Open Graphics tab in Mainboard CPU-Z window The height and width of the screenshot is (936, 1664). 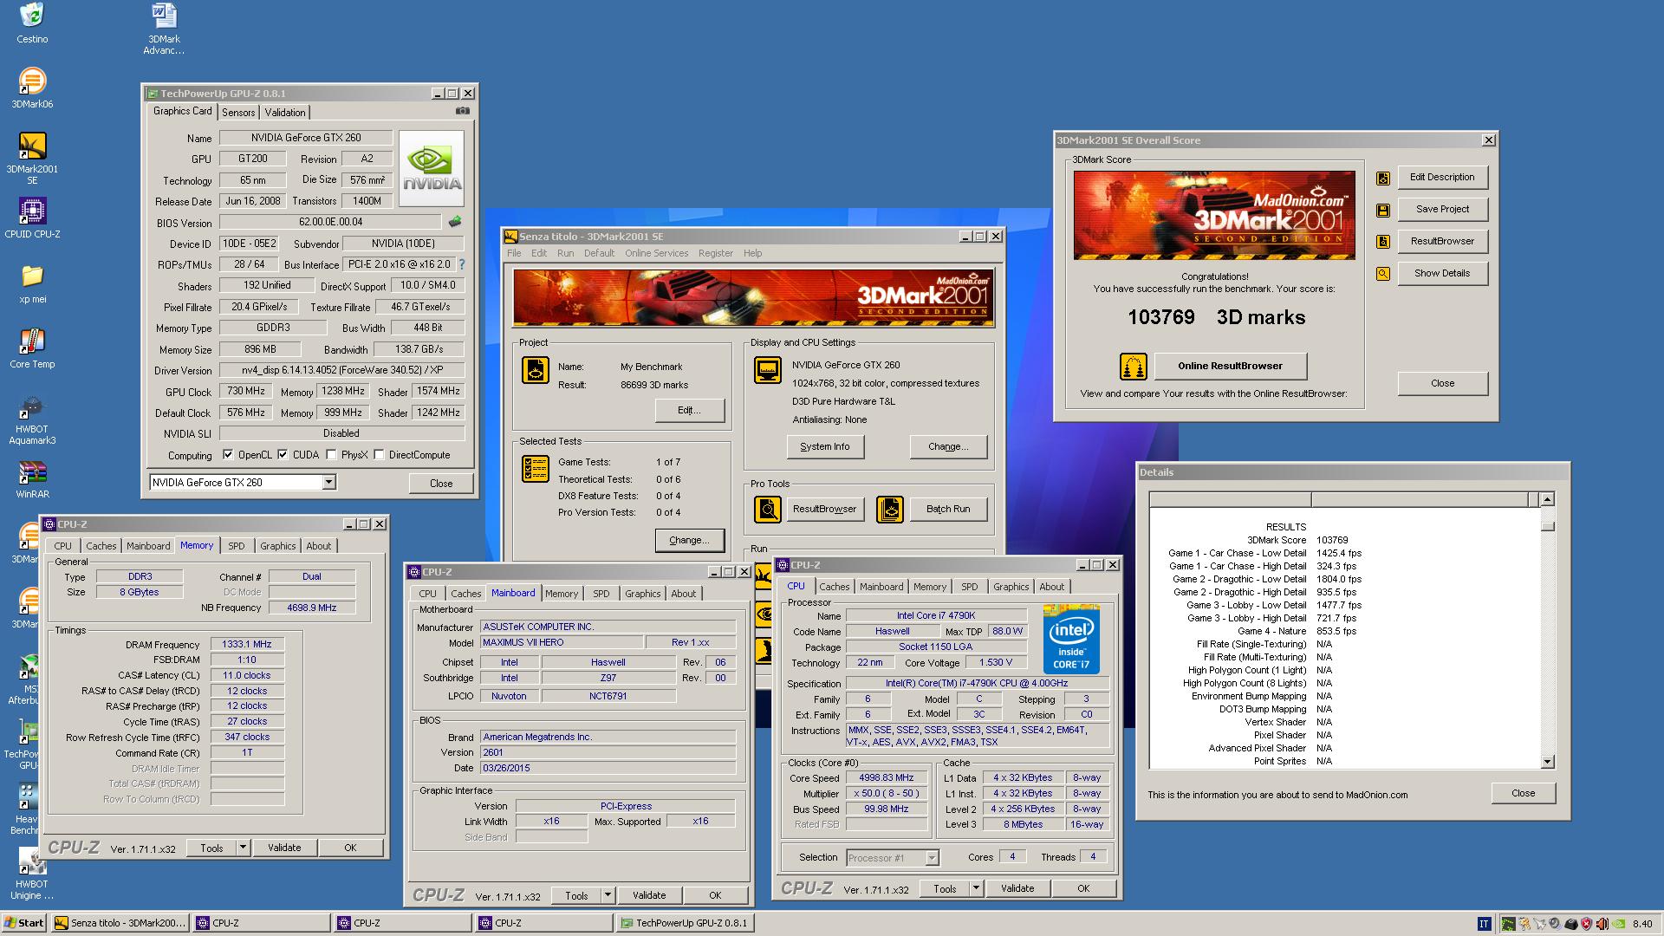[642, 594]
